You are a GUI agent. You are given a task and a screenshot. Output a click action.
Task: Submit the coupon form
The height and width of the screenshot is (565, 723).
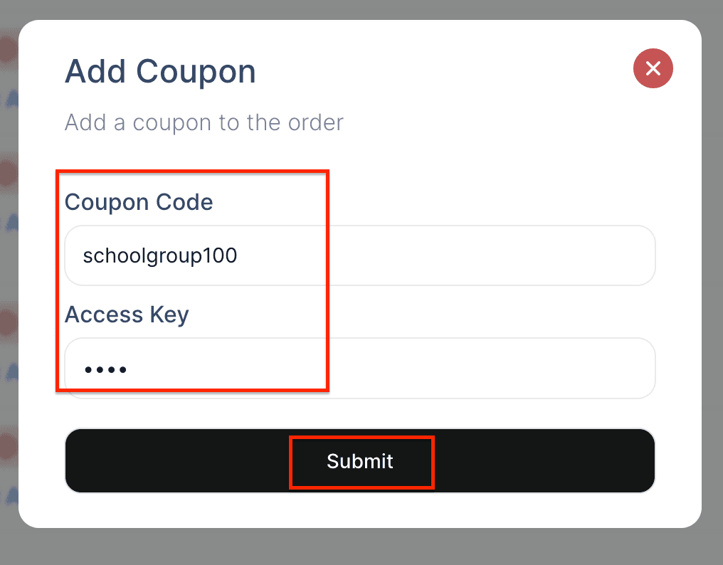[x=359, y=461]
